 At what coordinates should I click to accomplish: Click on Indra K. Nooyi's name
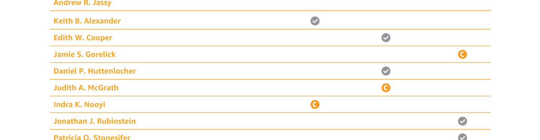tap(79, 105)
